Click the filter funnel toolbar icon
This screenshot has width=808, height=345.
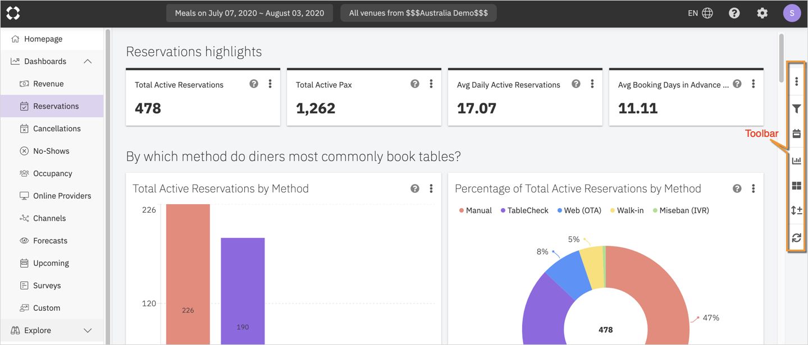(796, 108)
